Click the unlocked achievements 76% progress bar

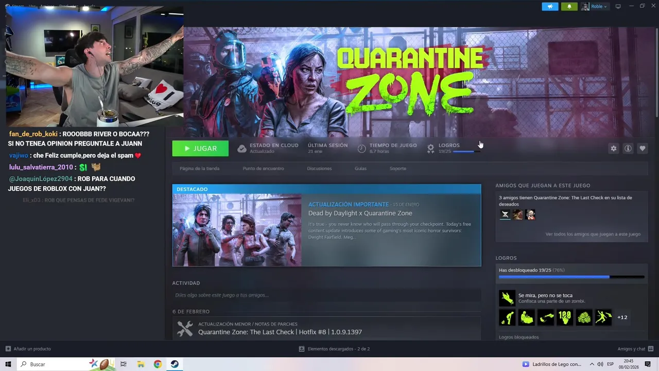tap(571, 277)
